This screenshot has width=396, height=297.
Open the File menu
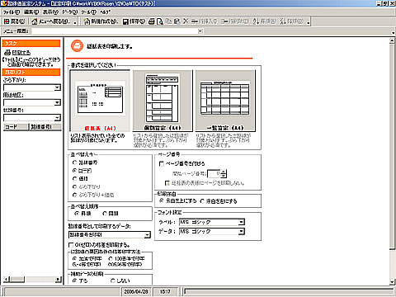(12, 12)
